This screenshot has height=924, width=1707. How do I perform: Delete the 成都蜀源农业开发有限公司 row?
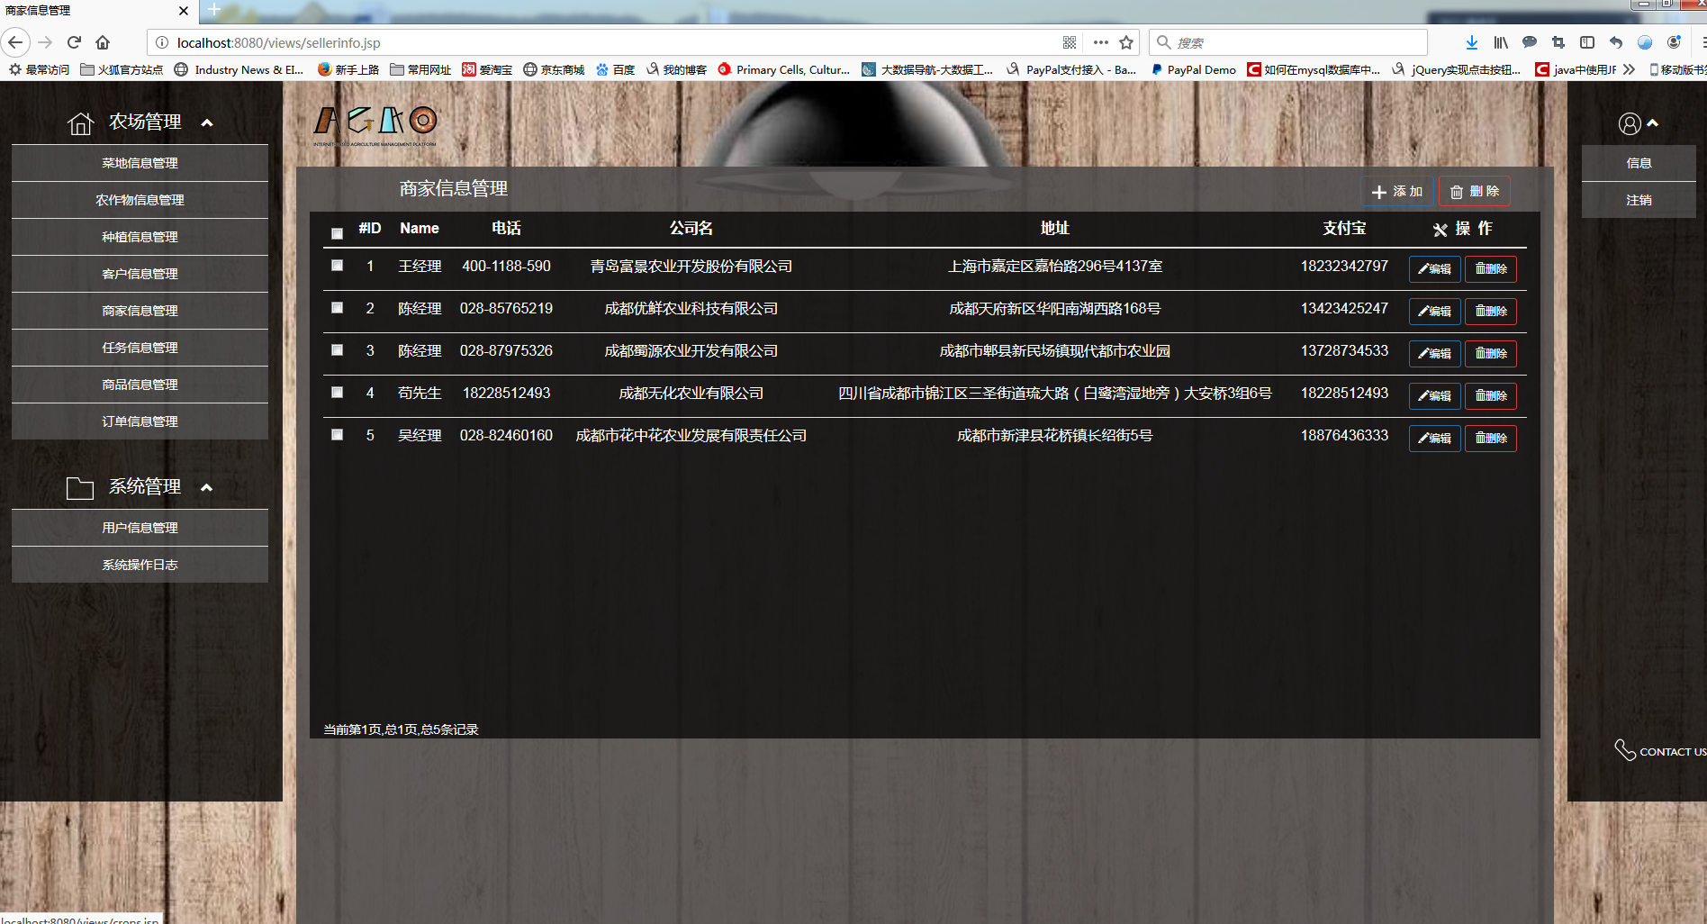coord(1491,354)
